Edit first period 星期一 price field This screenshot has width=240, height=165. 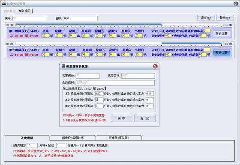tap(45, 35)
